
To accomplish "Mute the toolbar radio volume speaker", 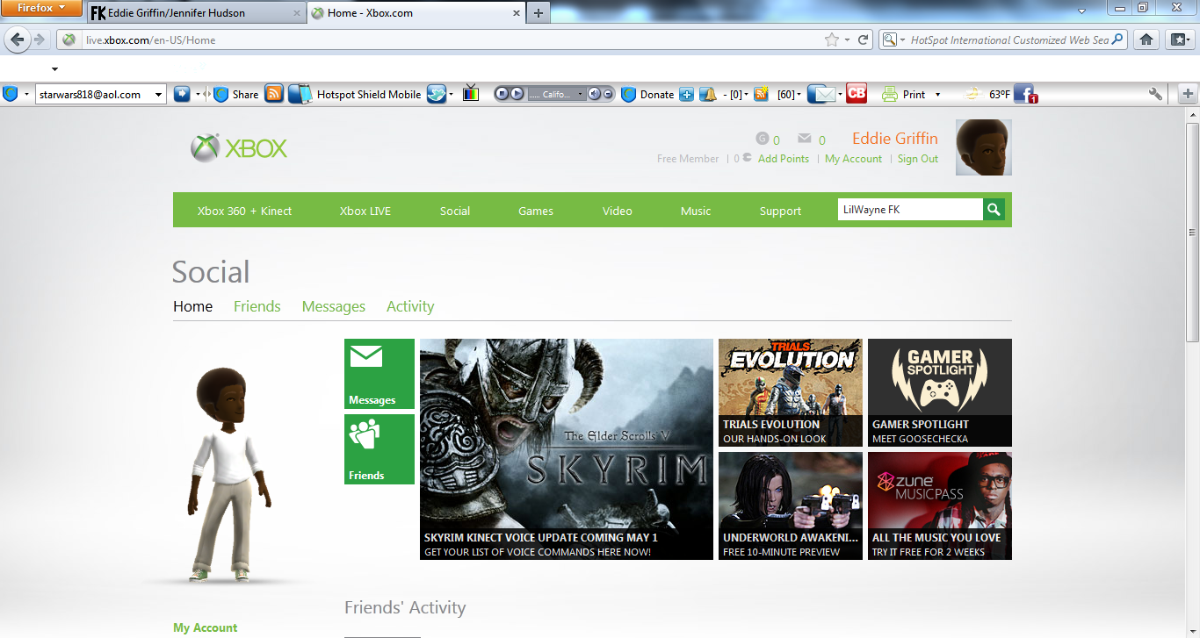I will pyautogui.click(x=594, y=94).
